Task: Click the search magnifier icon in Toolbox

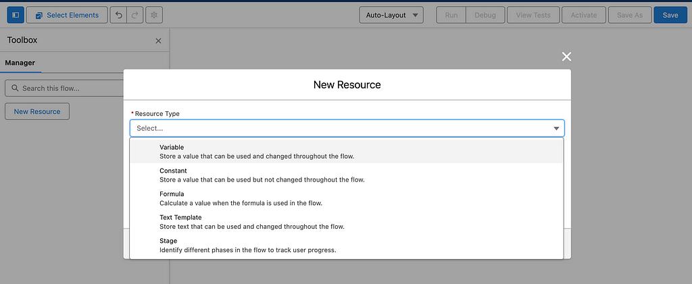Action: click(x=14, y=88)
